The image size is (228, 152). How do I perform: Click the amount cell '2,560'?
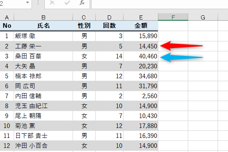pos(141,96)
